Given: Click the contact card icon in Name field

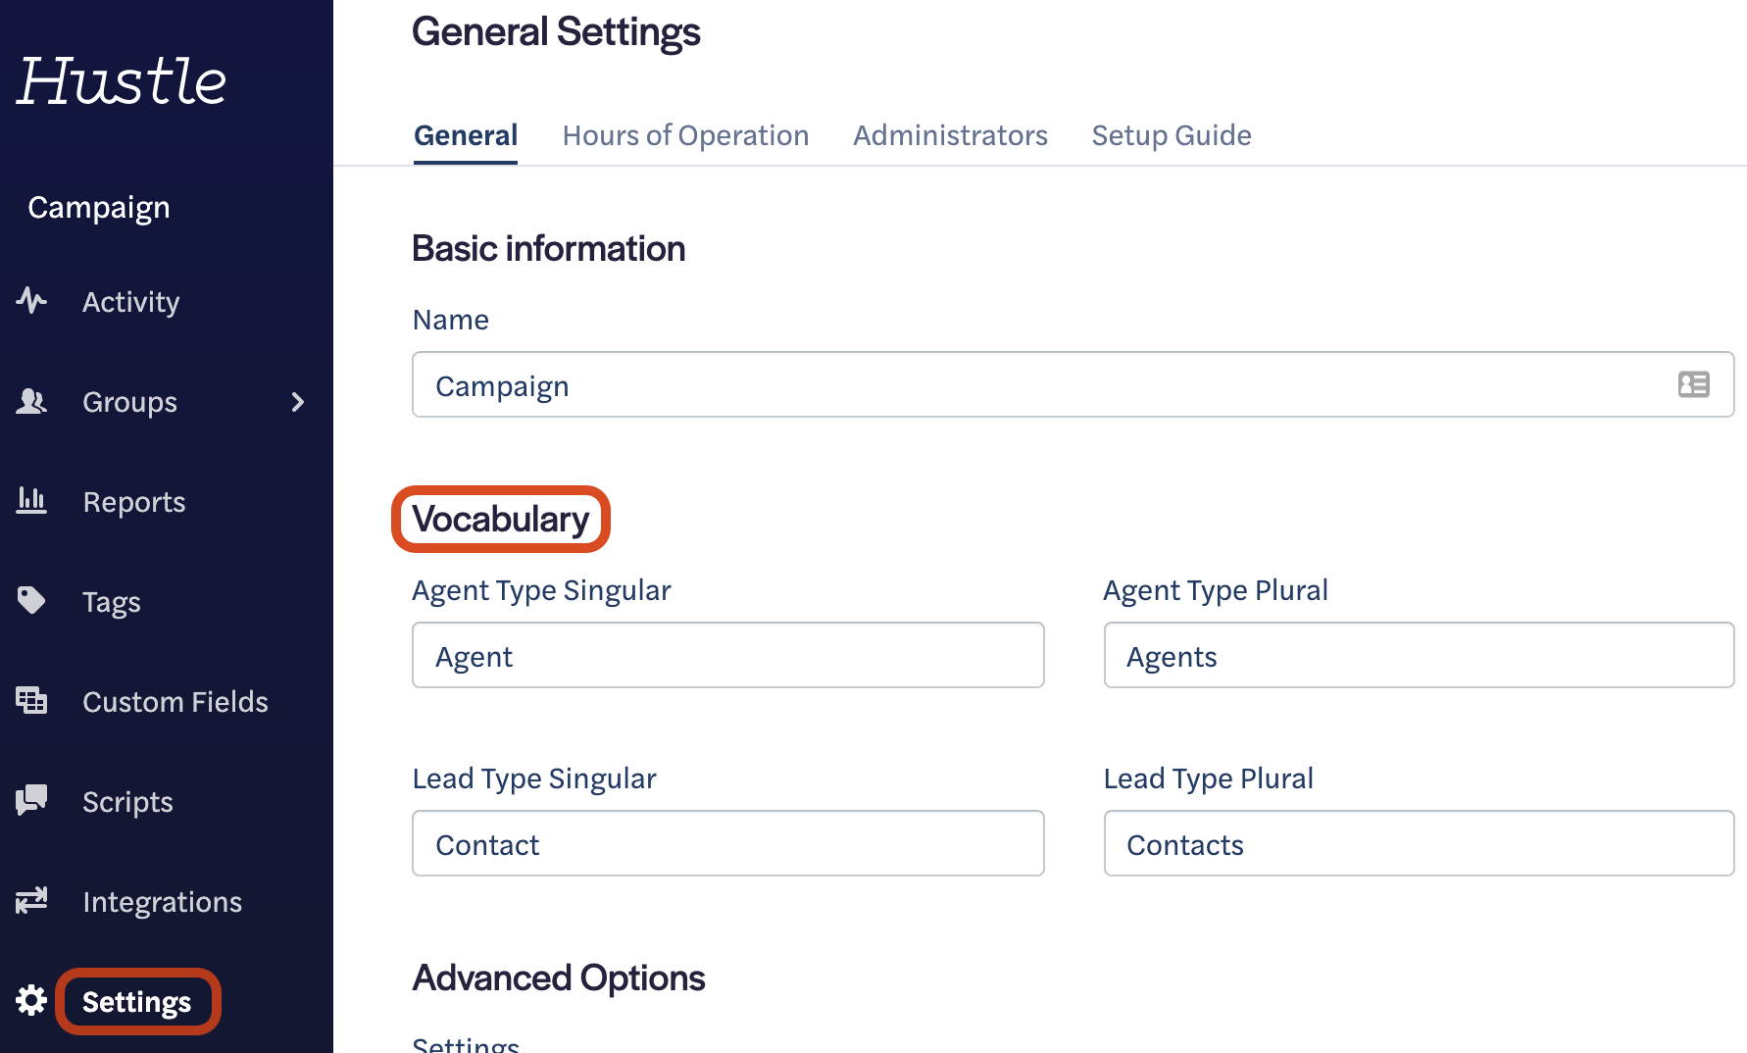Looking at the screenshot, I should (x=1693, y=384).
